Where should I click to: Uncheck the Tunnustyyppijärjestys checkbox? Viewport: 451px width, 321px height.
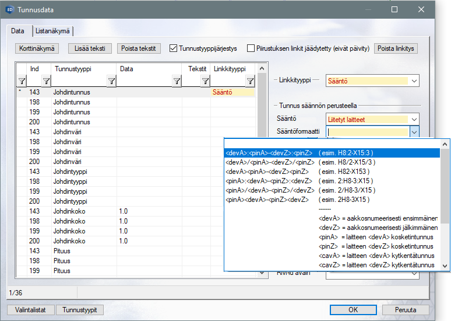coord(173,48)
